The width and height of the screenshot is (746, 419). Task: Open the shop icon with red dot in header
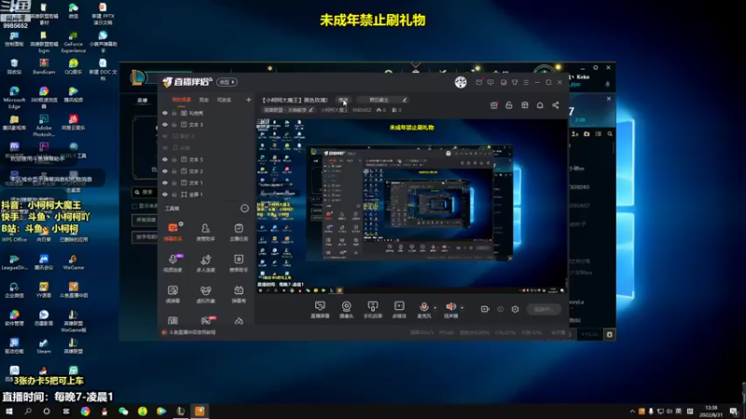(x=494, y=105)
